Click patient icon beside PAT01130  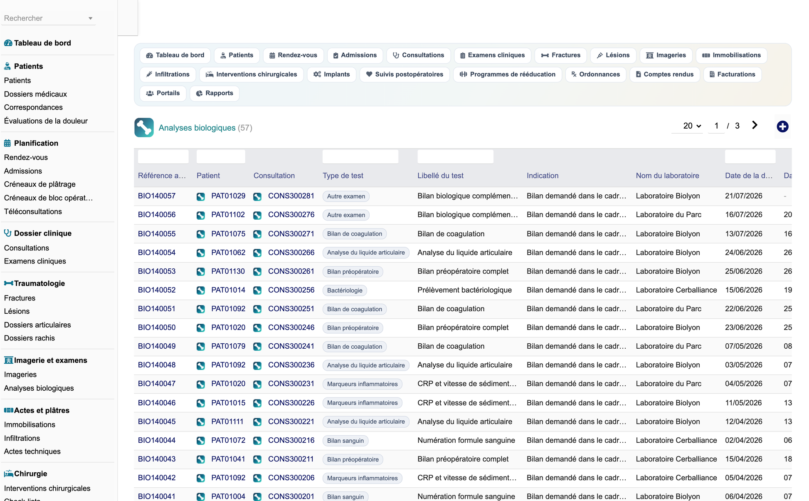click(x=201, y=271)
